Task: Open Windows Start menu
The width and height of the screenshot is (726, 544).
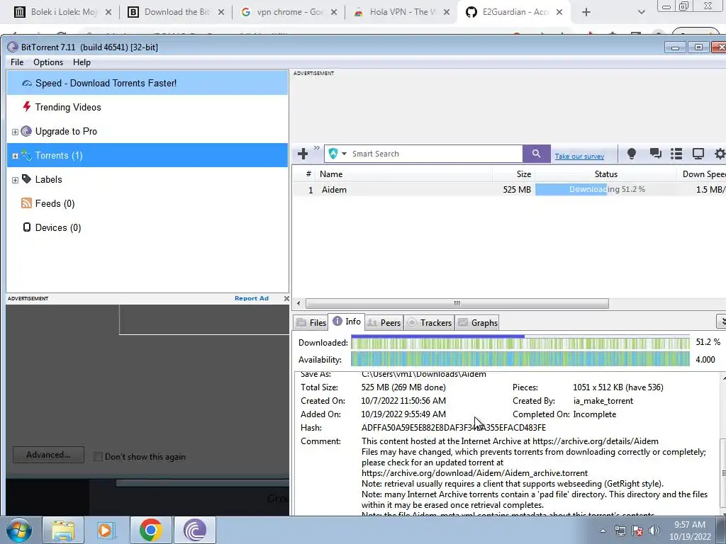Action: pyautogui.click(x=18, y=530)
